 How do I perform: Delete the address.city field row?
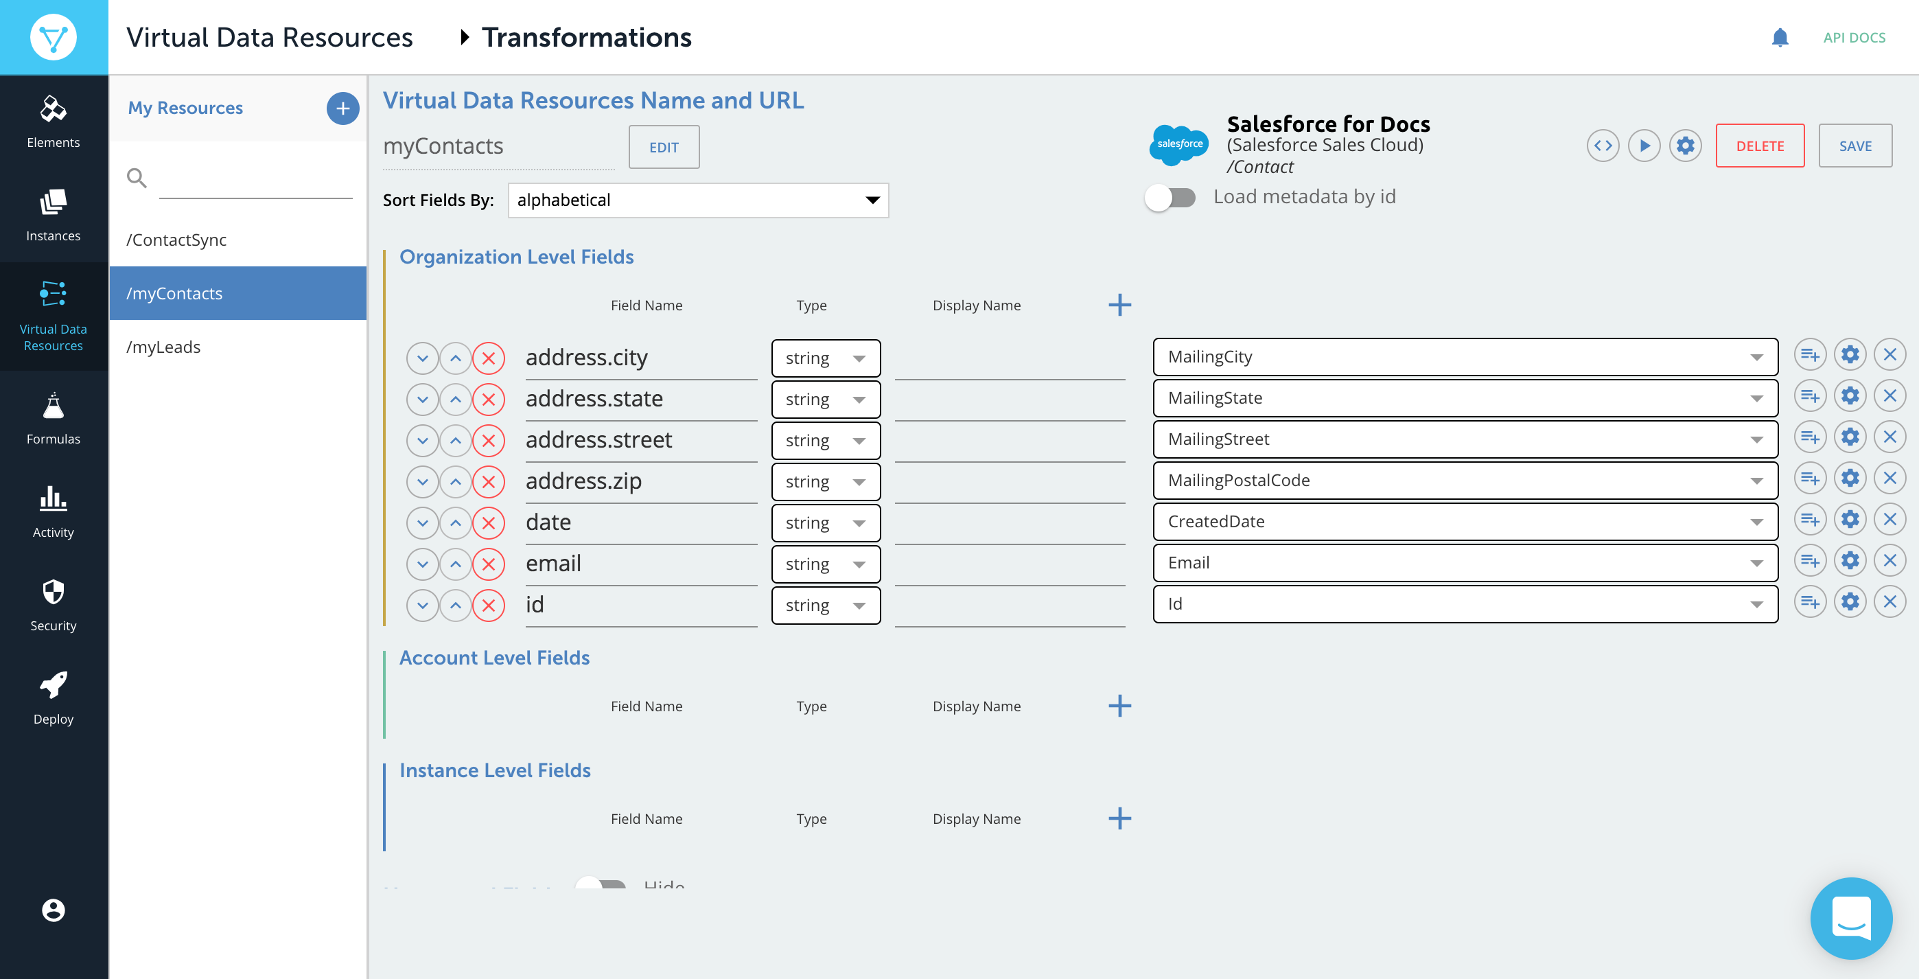489,358
